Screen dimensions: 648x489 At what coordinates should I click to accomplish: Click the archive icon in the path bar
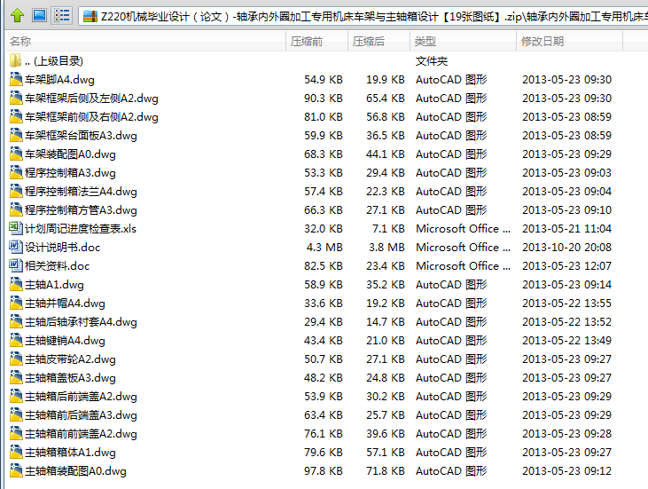point(90,17)
